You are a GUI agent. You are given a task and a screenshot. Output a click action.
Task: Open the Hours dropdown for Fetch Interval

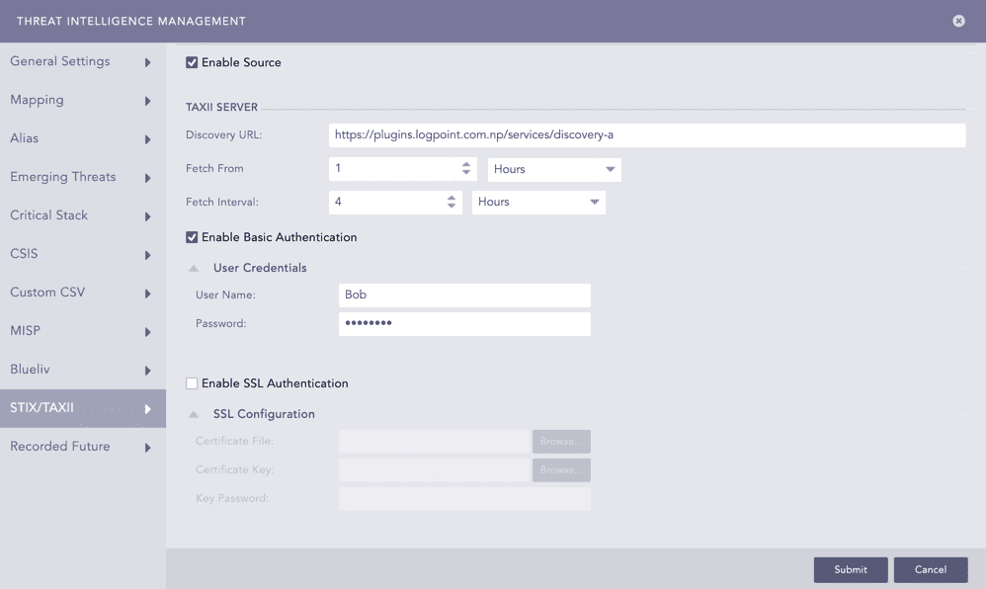click(x=538, y=202)
